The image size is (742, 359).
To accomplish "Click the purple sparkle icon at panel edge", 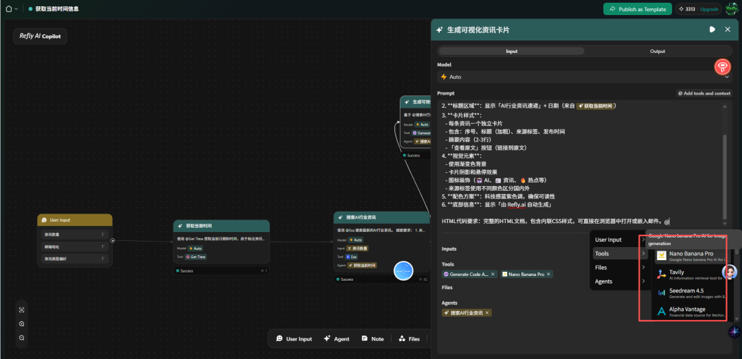I will [734, 332].
